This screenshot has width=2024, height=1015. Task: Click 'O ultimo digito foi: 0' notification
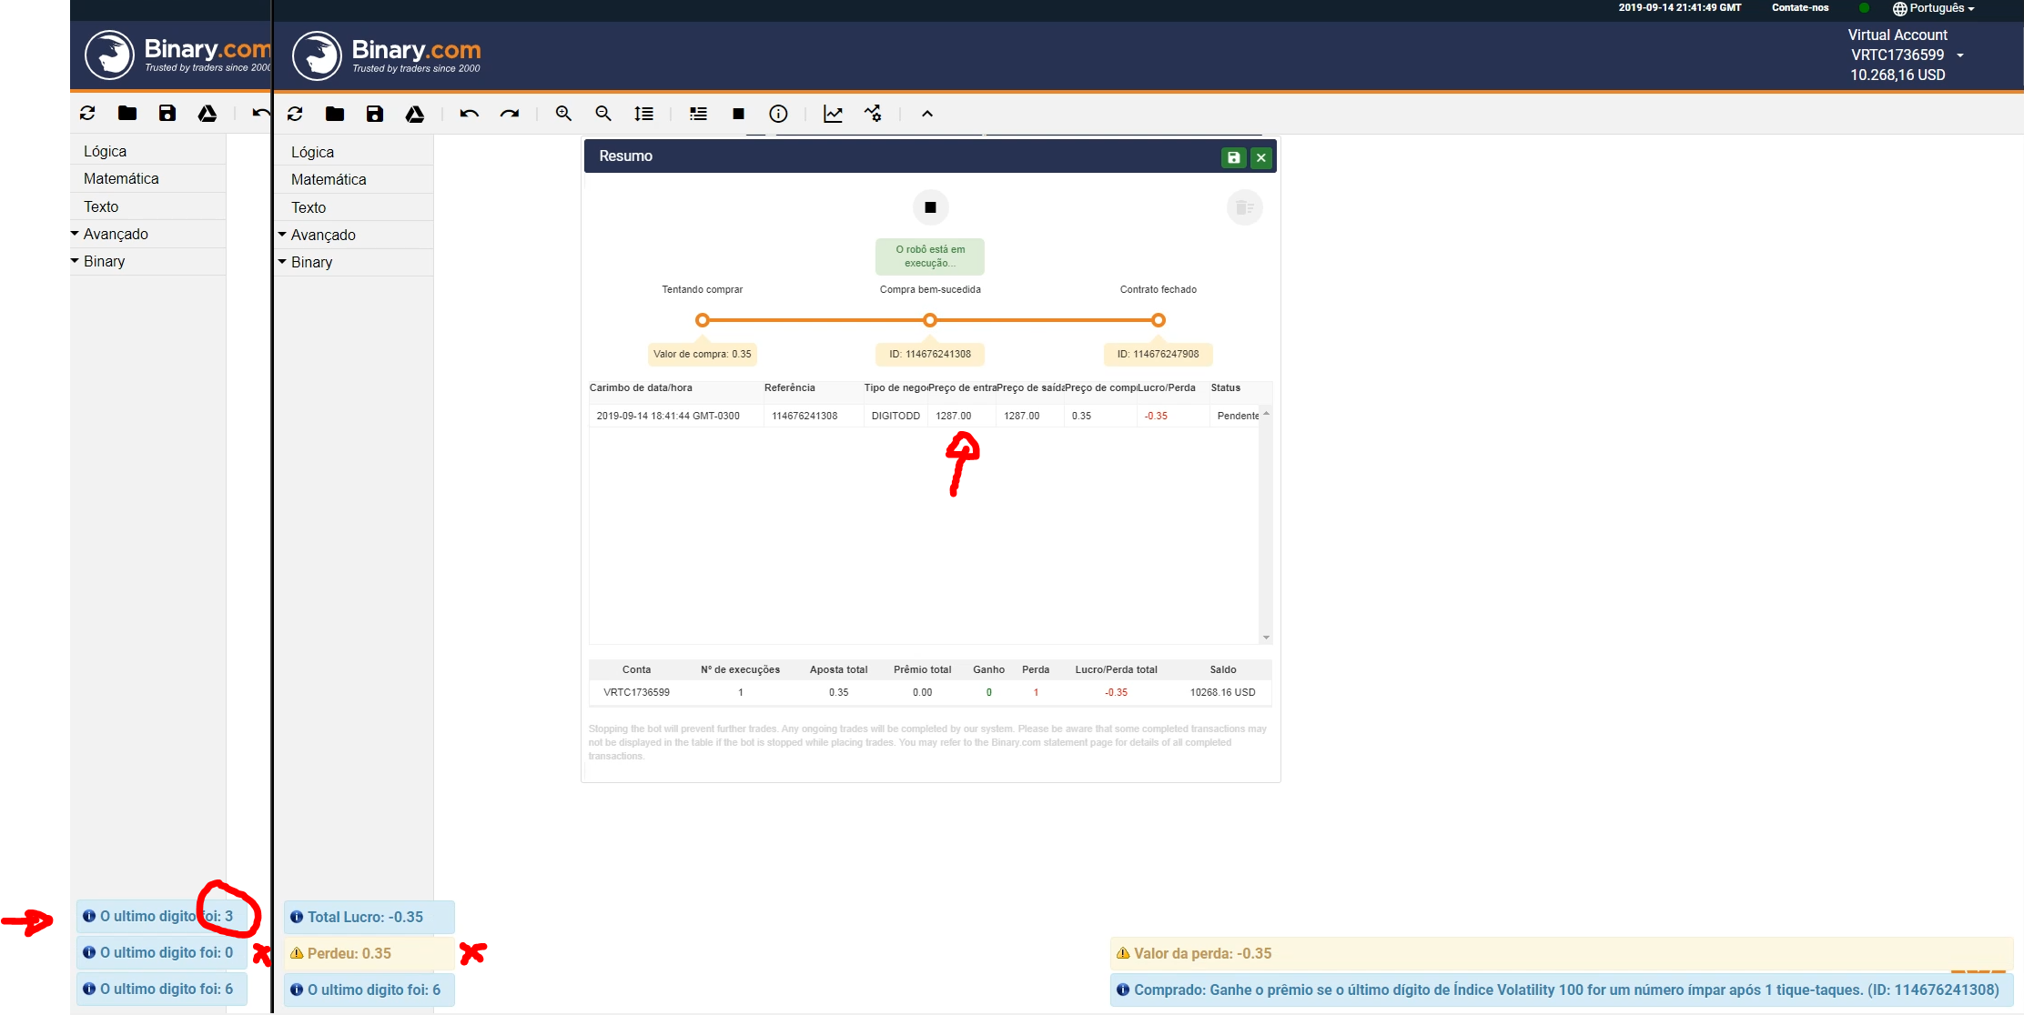(x=162, y=952)
